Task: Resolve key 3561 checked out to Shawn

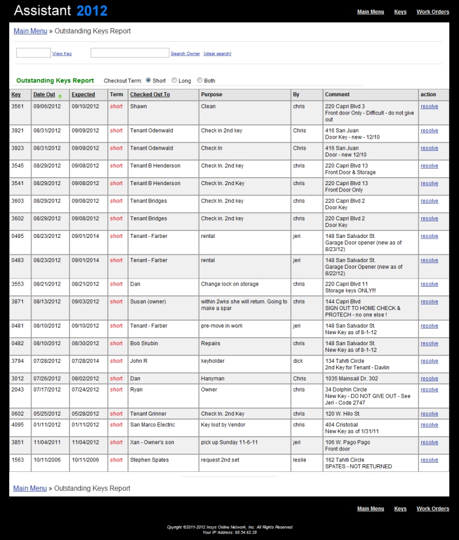Action: coord(429,107)
